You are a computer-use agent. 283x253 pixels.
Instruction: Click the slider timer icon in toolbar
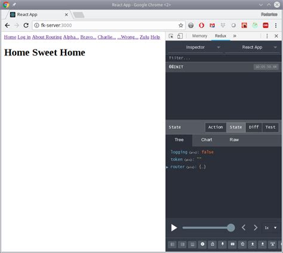(242, 244)
